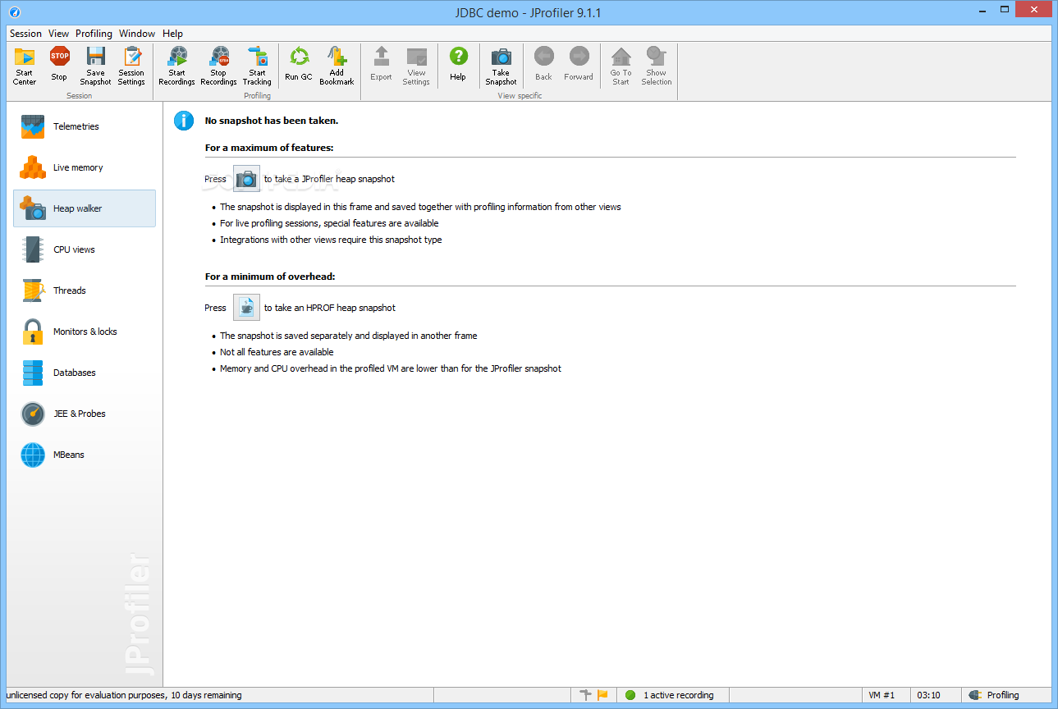The height and width of the screenshot is (709, 1058).
Task: Click the JProfiler window title icon
Action: [x=14, y=12]
